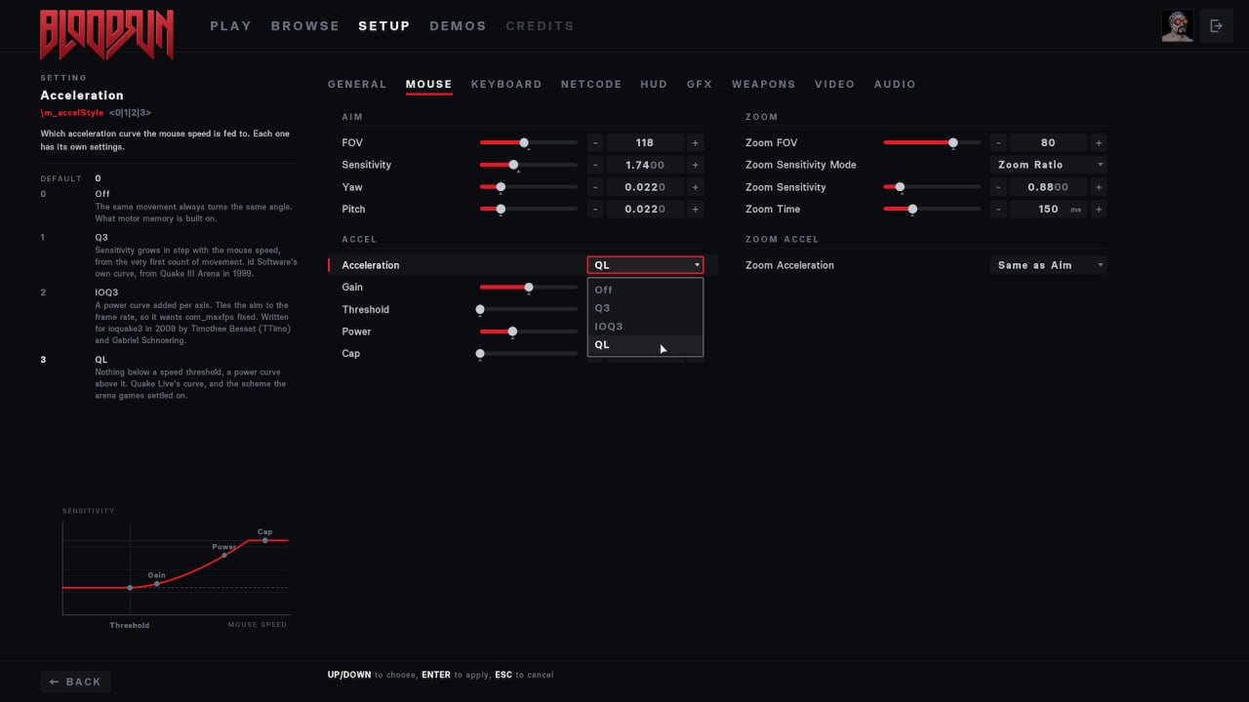Click the Sensitivity value field 1.7400
This screenshot has height=702, width=1249.
[x=645, y=165]
